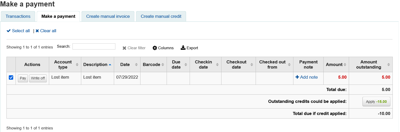Click the Export download icon
This screenshot has height=132, width=400.
point(183,48)
